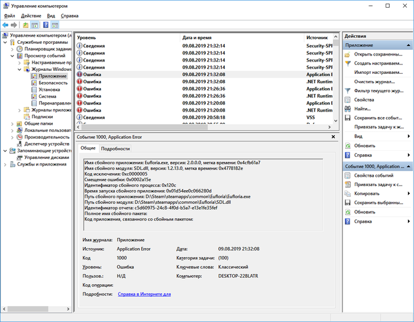Click 'Очистить журнал...' in the actions pane
The height and width of the screenshot is (322, 414).
[374, 82]
